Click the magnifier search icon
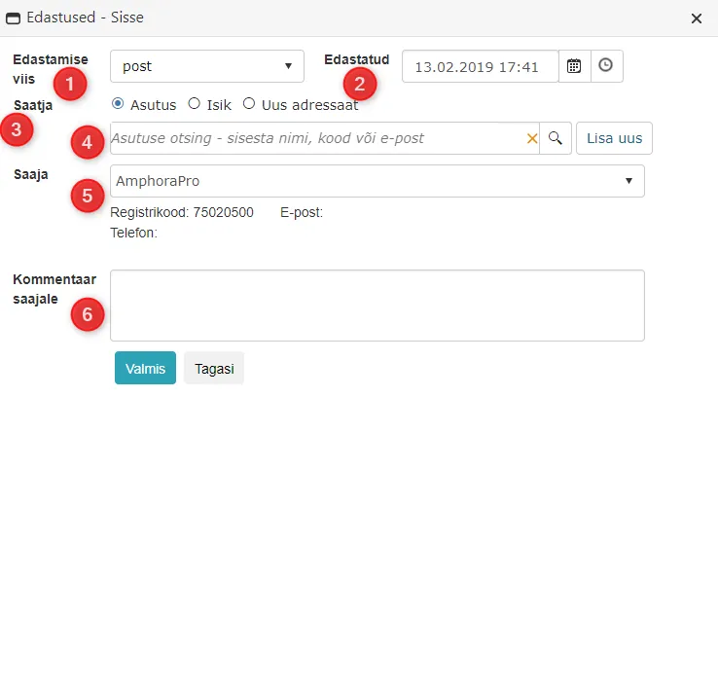Viewport: 718px width, 686px height. tap(556, 138)
